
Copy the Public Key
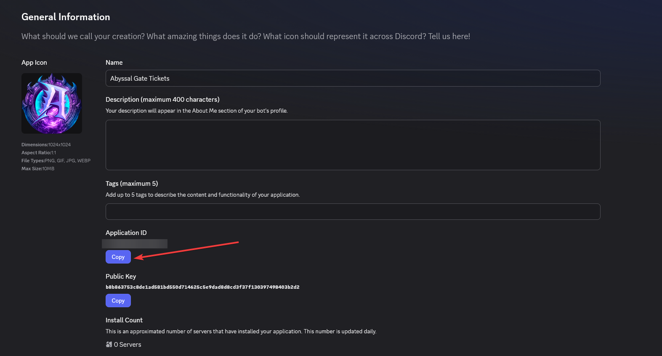(118, 301)
